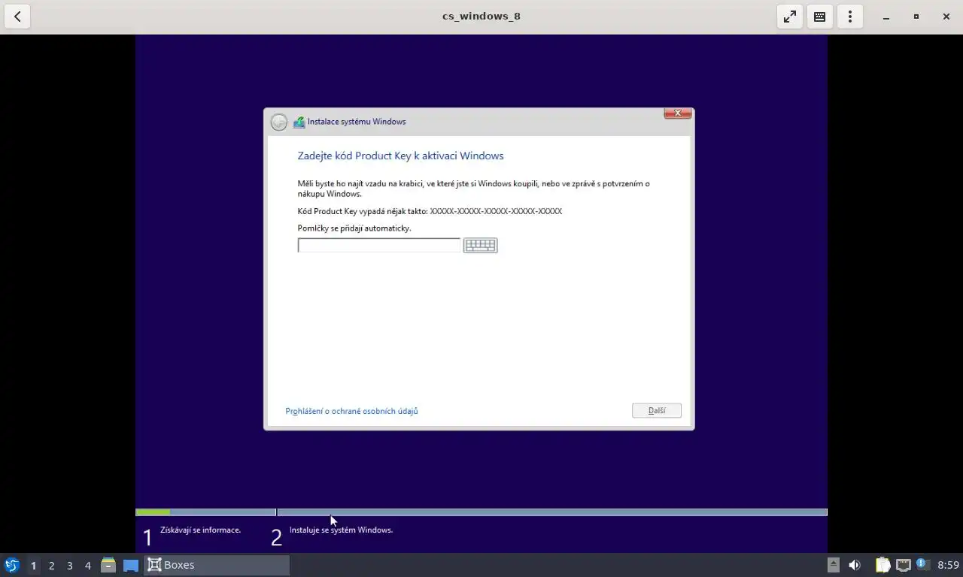
Task: Open the clipboard icon in system tray
Action: (882, 565)
